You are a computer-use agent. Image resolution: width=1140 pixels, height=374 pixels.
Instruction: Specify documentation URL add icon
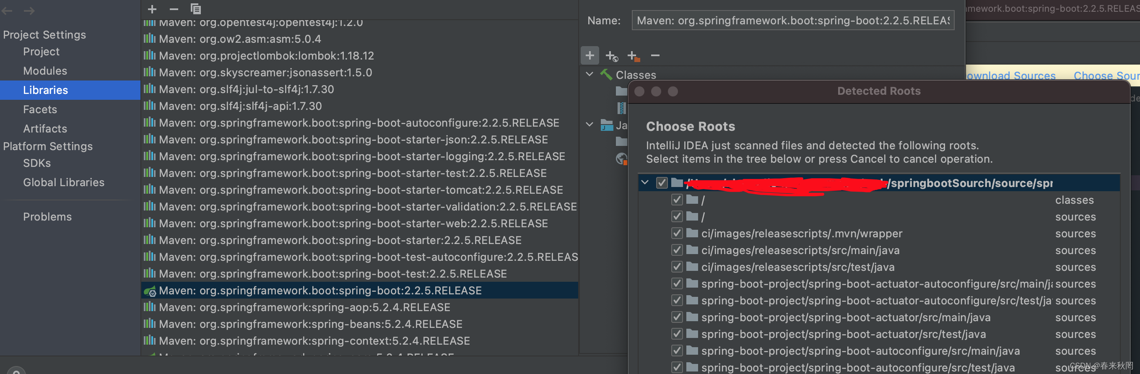pyautogui.click(x=612, y=56)
